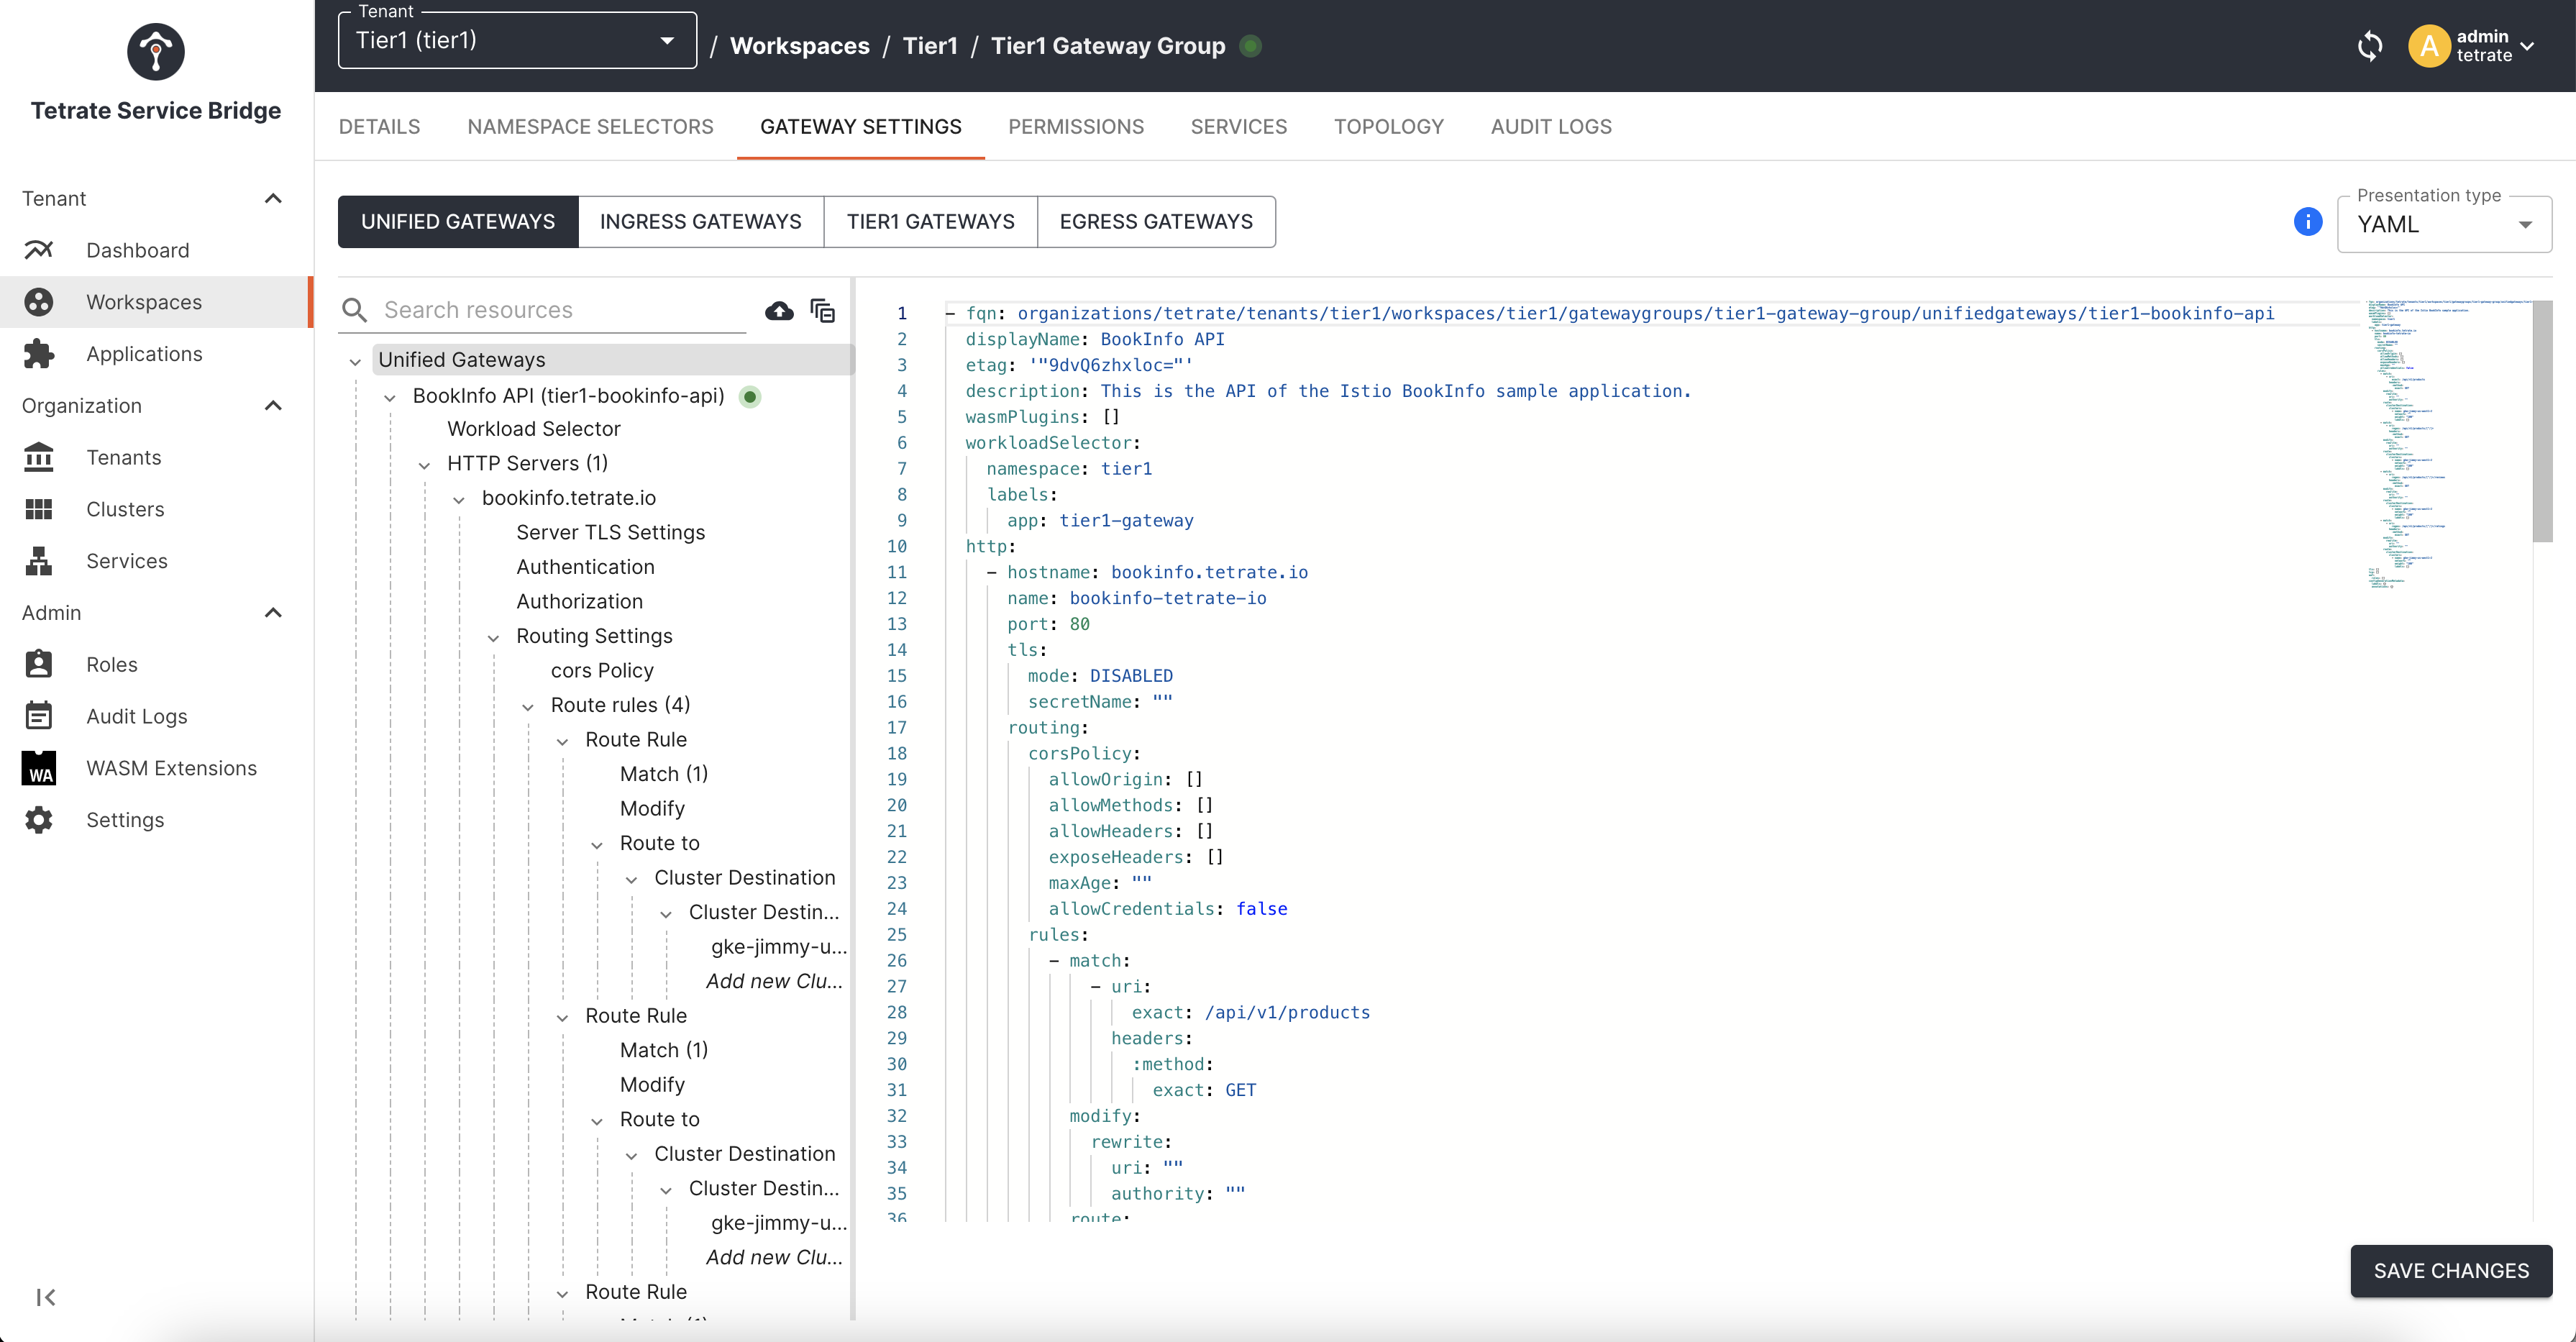Click the YAML editor minimap
This screenshot has height=1342, width=2576.
click(x=2446, y=445)
